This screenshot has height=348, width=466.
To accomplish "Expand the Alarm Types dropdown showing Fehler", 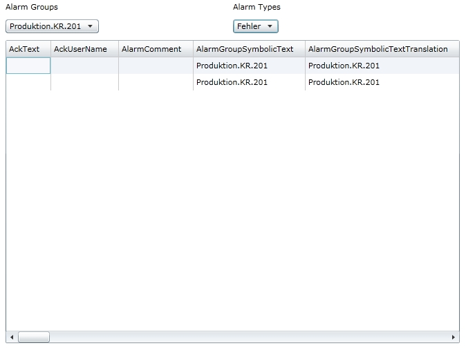I will [x=256, y=26].
